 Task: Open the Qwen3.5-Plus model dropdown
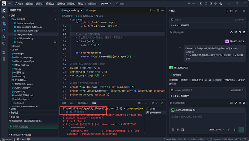coord(217,129)
